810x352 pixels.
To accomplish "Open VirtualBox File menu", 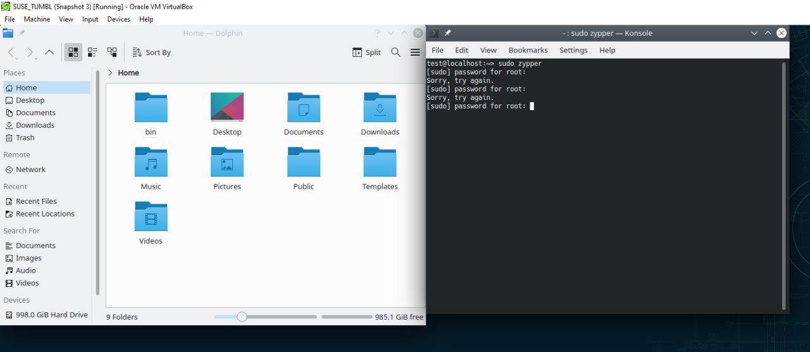I will [x=9, y=19].
